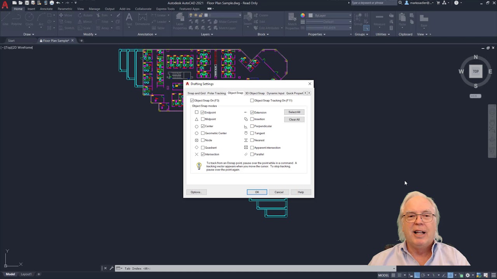Click the object color wheel swatch
The height and width of the screenshot is (279, 497).
point(303,15)
